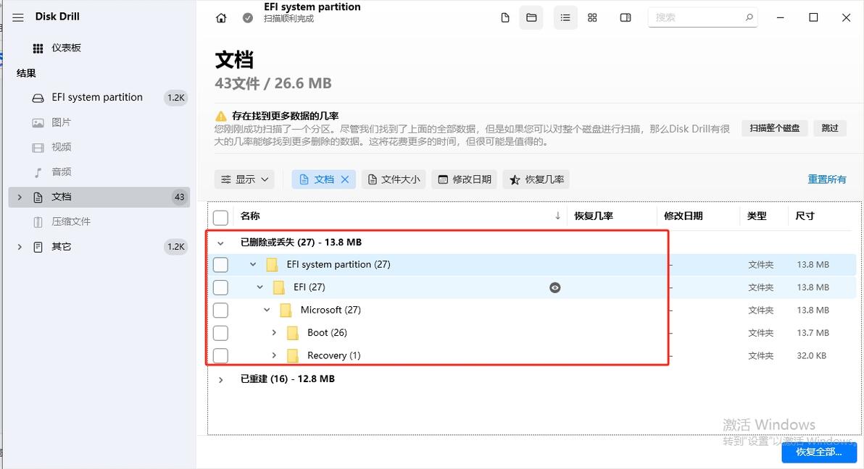
Task: Collapse the 已删除或丢失 group
Action: click(x=220, y=242)
